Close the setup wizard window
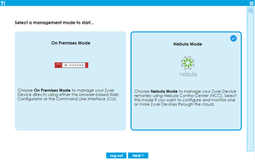 pos(252,3)
